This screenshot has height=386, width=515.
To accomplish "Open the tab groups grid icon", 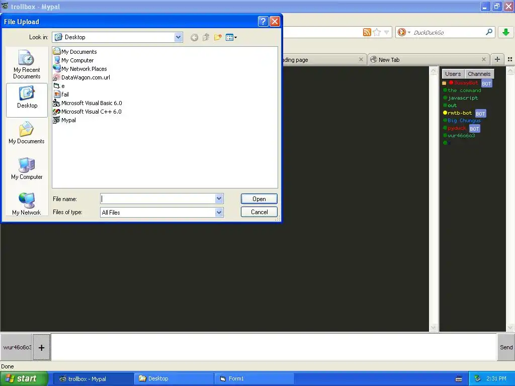I will (x=510, y=59).
